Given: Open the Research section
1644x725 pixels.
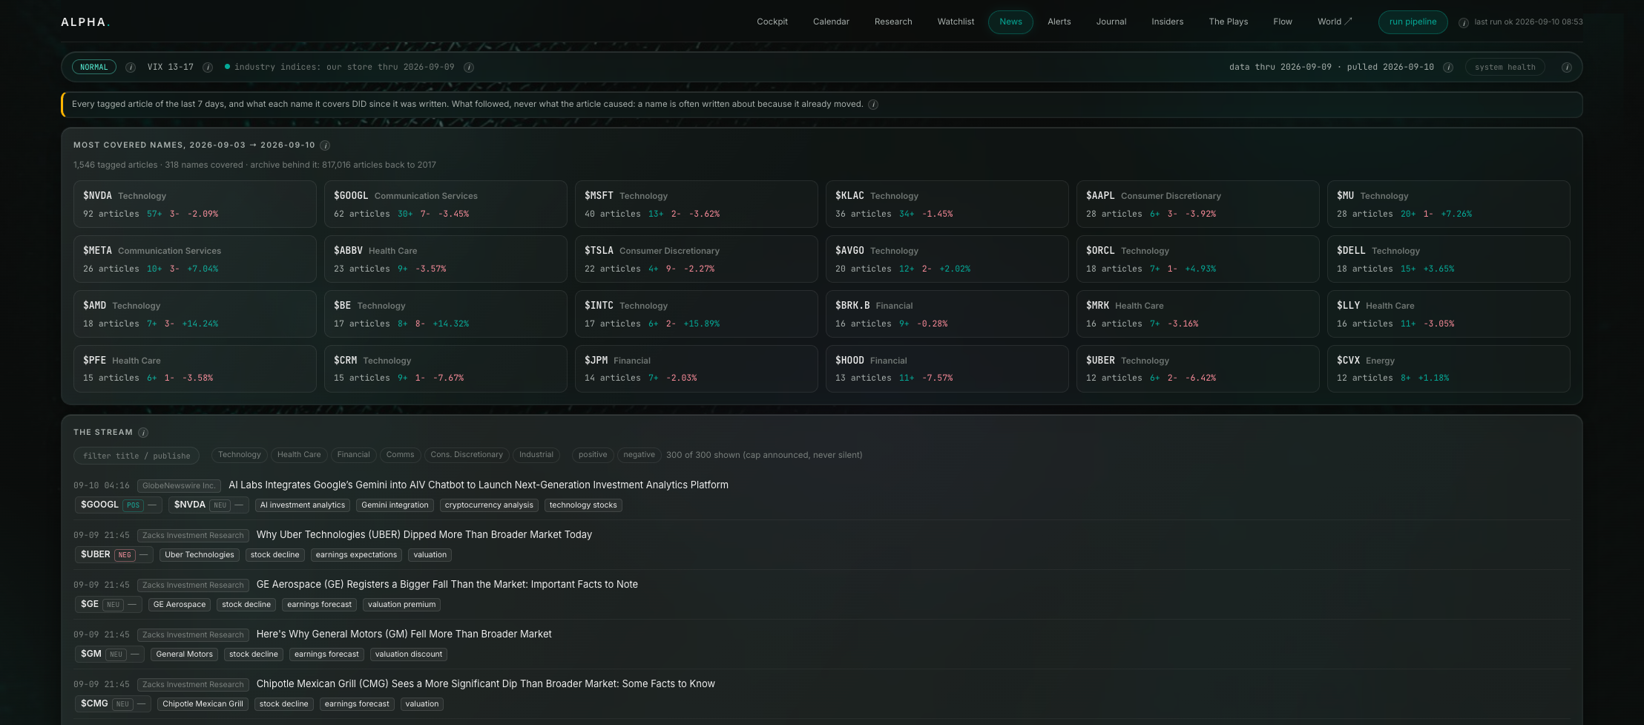Looking at the screenshot, I should (x=893, y=22).
